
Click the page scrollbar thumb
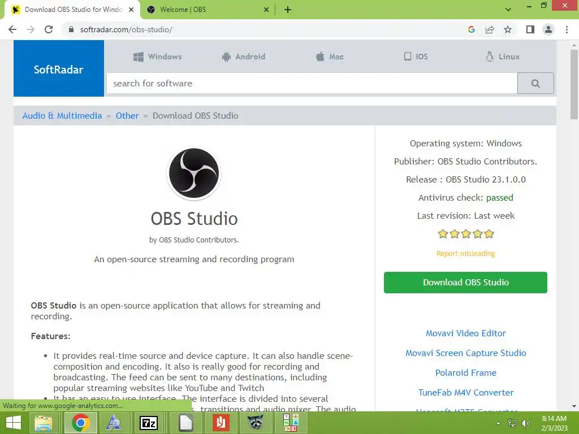(574, 85)
